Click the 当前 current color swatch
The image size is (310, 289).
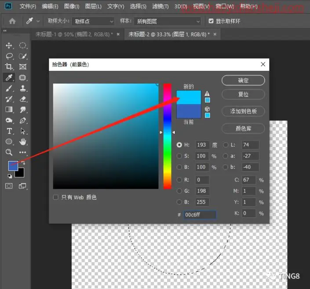point(189,111)
